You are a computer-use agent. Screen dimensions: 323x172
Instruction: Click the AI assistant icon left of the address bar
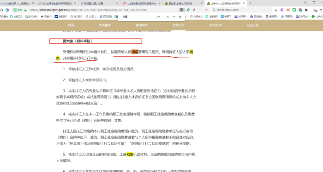(7, 10)
